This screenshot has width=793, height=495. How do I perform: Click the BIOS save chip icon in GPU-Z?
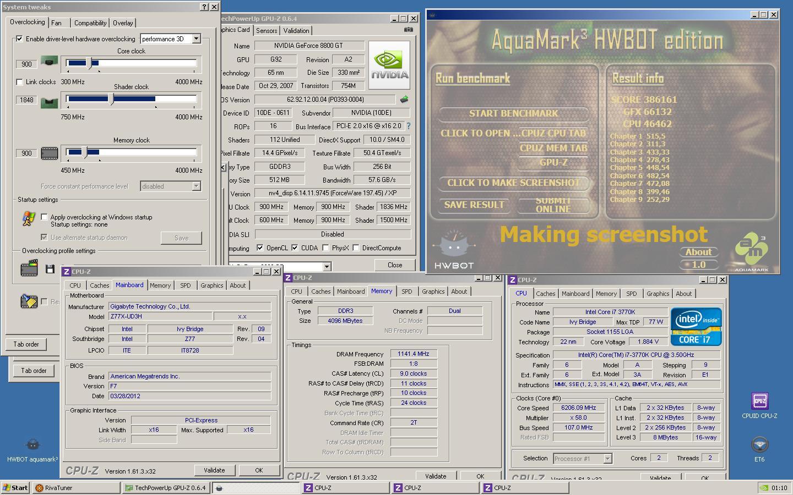click(404, 100)
